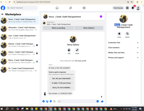Expand Chat members section
This screenshot has width=144, height=111.
pyautogui.click(x=123, y=48)
